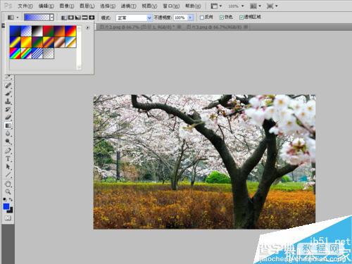Open the opacity 100% slider arrow
The height and width of the screenshot is (264, 352).
[x=190, y=18]
